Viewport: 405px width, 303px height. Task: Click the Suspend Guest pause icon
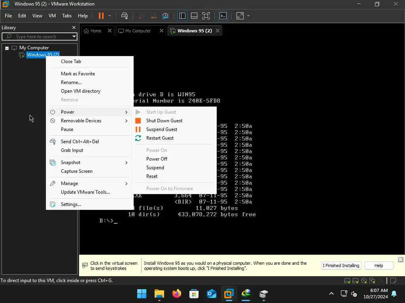click(x=138, y=129)
